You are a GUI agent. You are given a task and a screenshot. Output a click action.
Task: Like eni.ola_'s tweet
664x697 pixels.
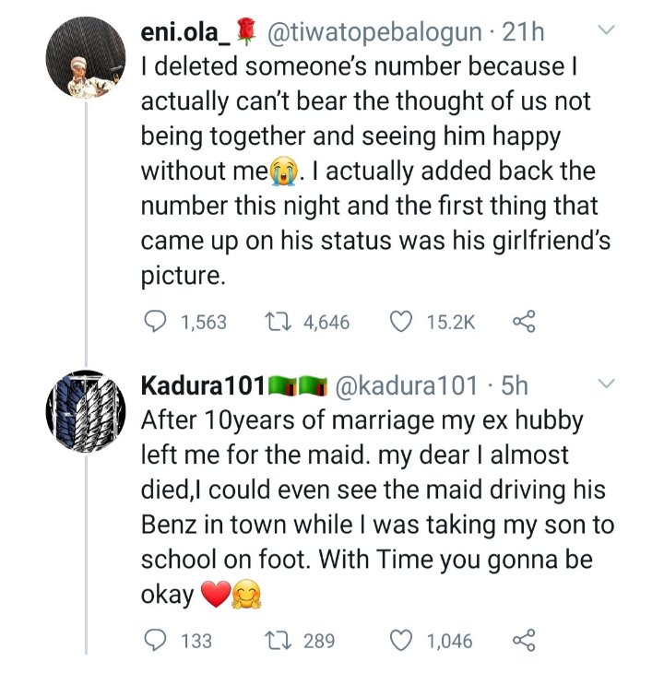pyautogui.click(x=400, y=322)
